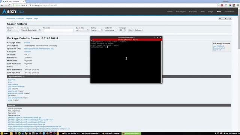Open the gmp dependency link
This screenshot has height=135, width=240.
10,82
